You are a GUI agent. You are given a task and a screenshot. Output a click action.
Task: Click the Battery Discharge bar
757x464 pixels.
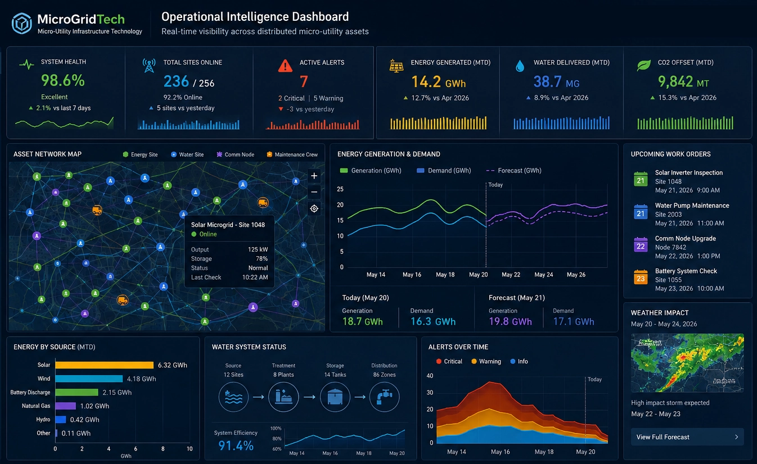(x=76, y=392)
